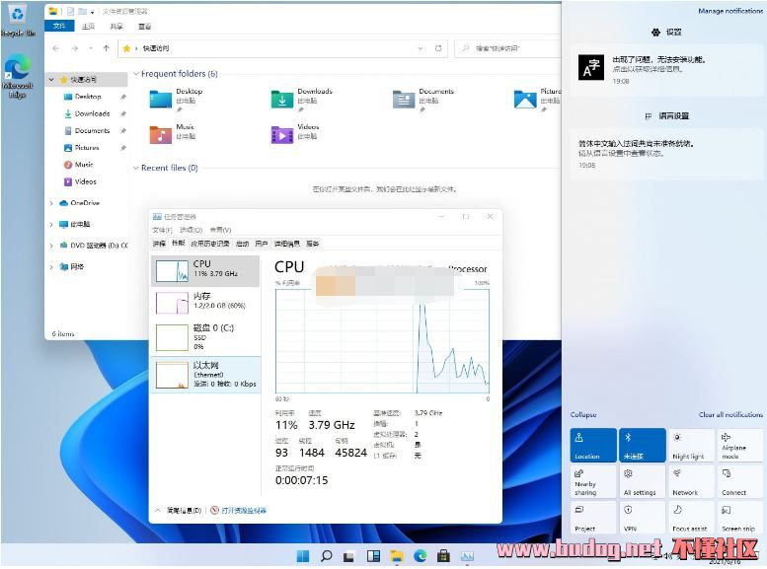Collapse the Frequent folders section
Image resolution: width=767 pixels, height=569 pixels.
click(136, 74)
